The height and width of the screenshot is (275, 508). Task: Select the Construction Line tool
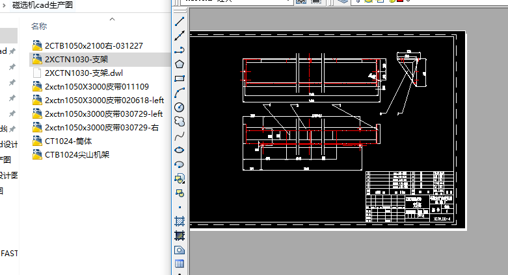[180, 36]
